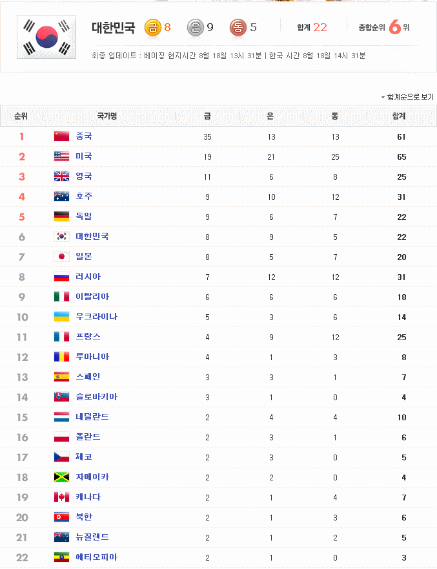The width and height of the screenshot is (437, 569).
Task: Click the Poland flag icon
Action: [x=61, y=436]
